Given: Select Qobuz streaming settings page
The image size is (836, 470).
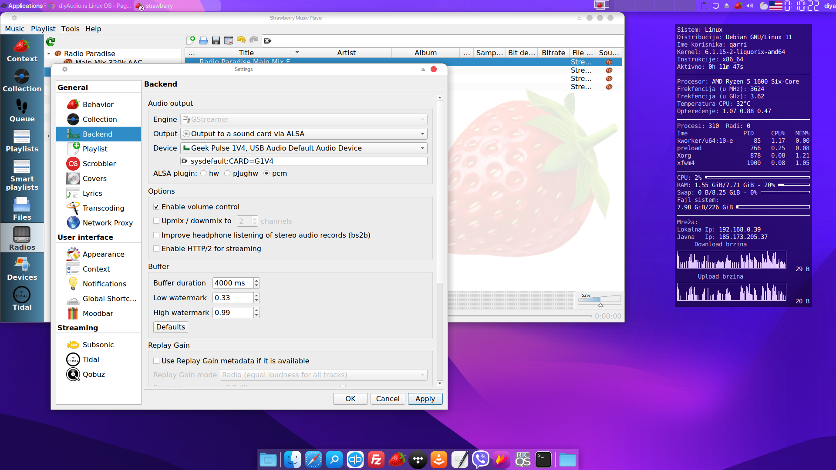Looking at the screenshot, I should tap(98, 374).
